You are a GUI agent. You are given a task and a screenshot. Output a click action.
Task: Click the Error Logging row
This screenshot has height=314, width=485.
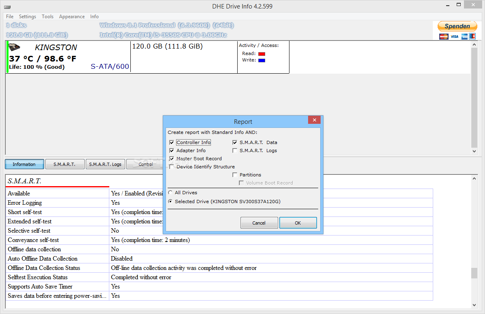[x=219, y=203]
